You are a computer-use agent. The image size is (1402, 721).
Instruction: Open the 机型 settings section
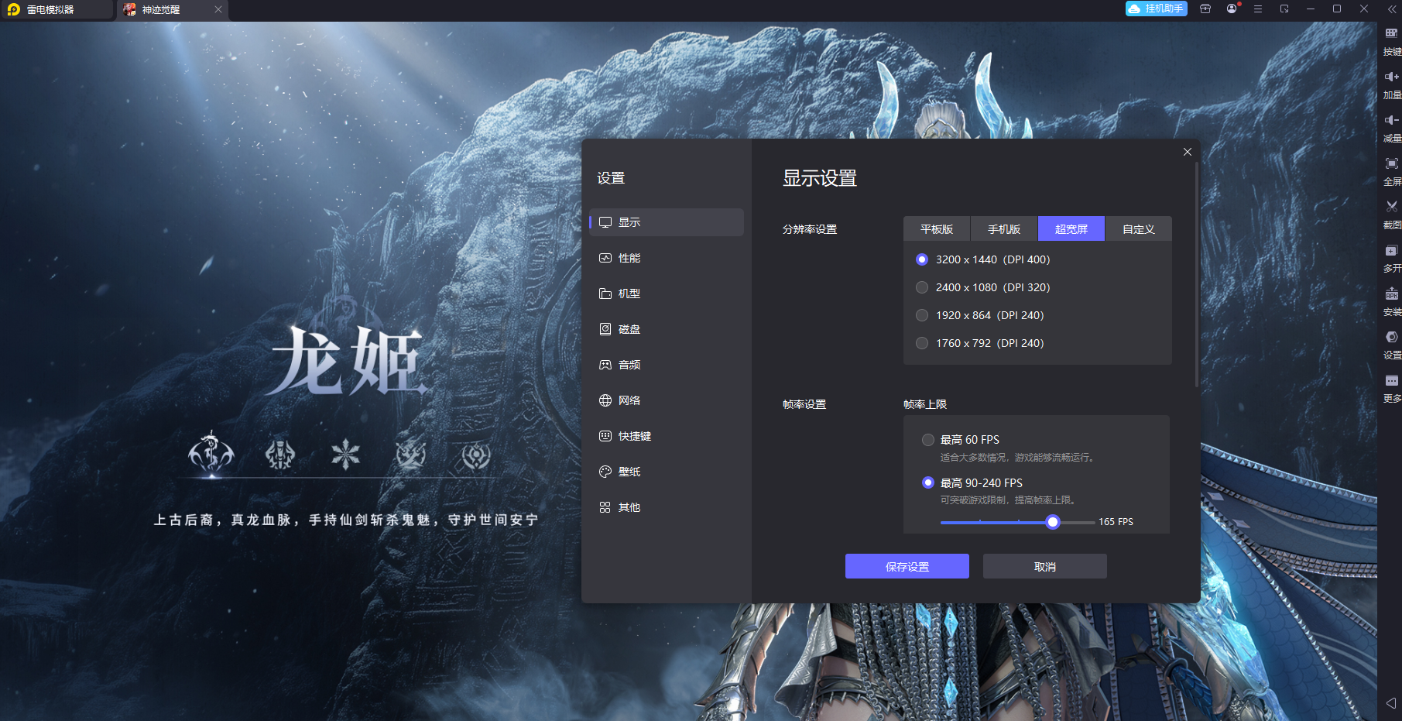coord(667,294)
